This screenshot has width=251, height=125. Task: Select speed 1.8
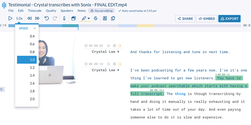27,91
